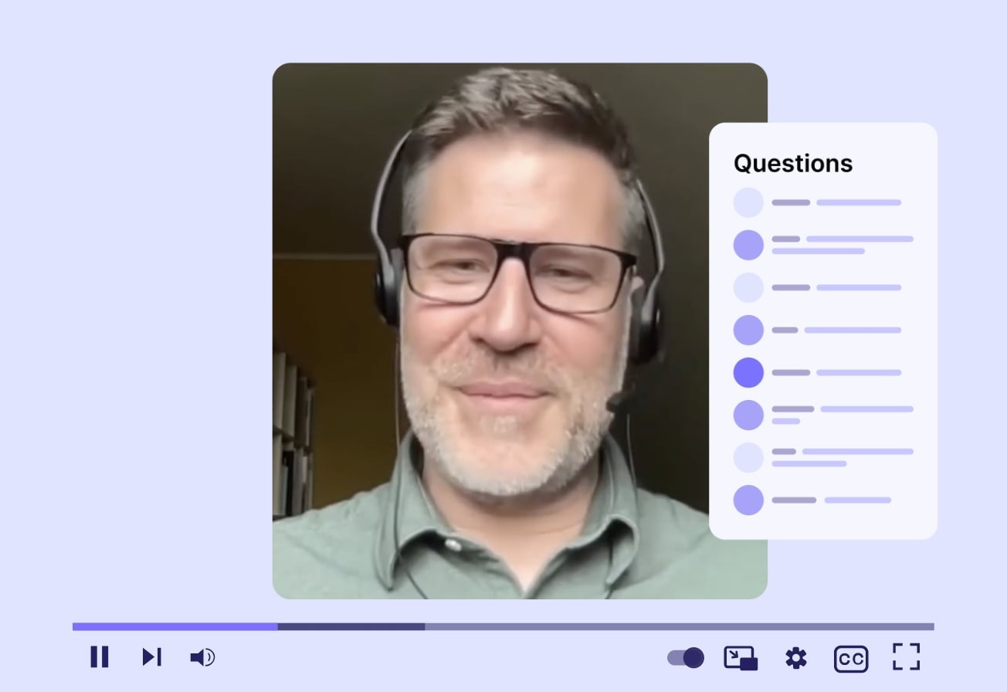1007x692 pixels.
Task: Open the miniplayer picture-in-picture view
Action: [741, 658]
